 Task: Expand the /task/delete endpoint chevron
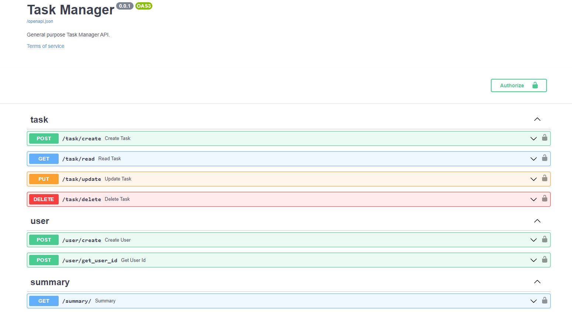(x=533, y=199)
